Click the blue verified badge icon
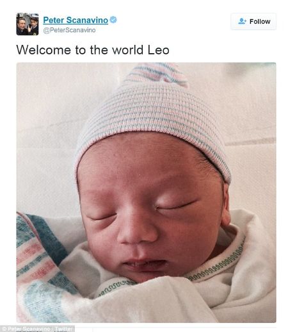 click(x=113, y=20)
